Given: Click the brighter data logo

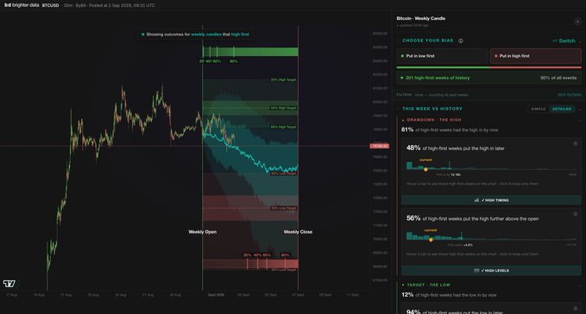Looking at the screenshot, I should [x=22, y=5].
